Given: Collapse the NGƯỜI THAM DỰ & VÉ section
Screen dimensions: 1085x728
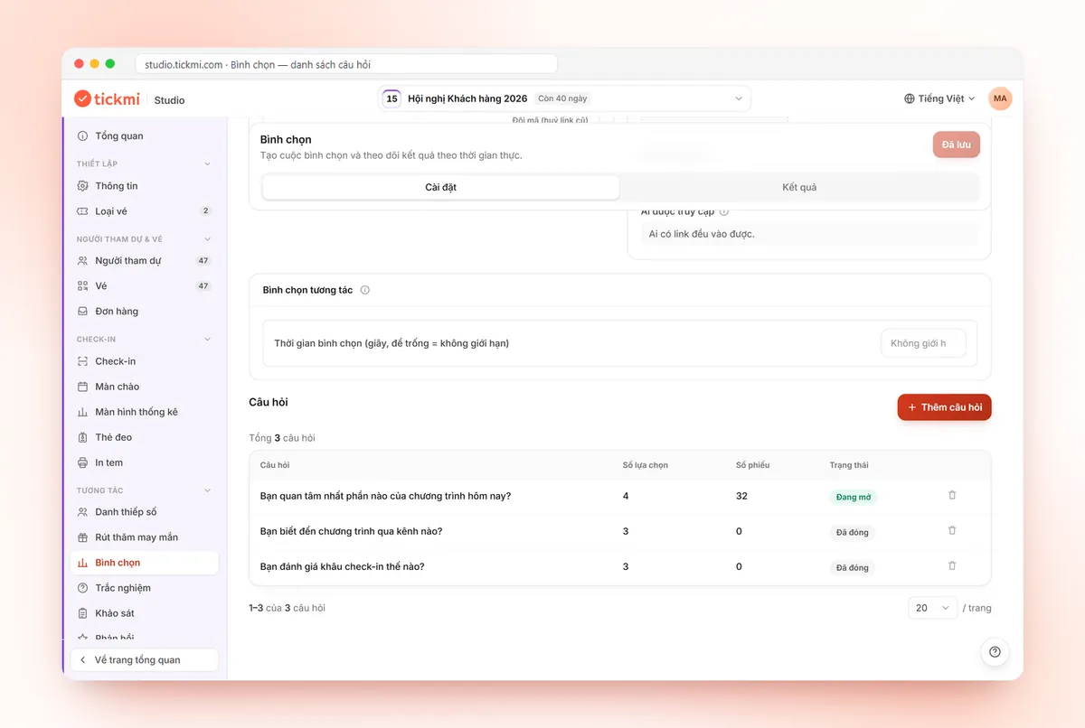Looking at the screenshot, I should point(207,239).
